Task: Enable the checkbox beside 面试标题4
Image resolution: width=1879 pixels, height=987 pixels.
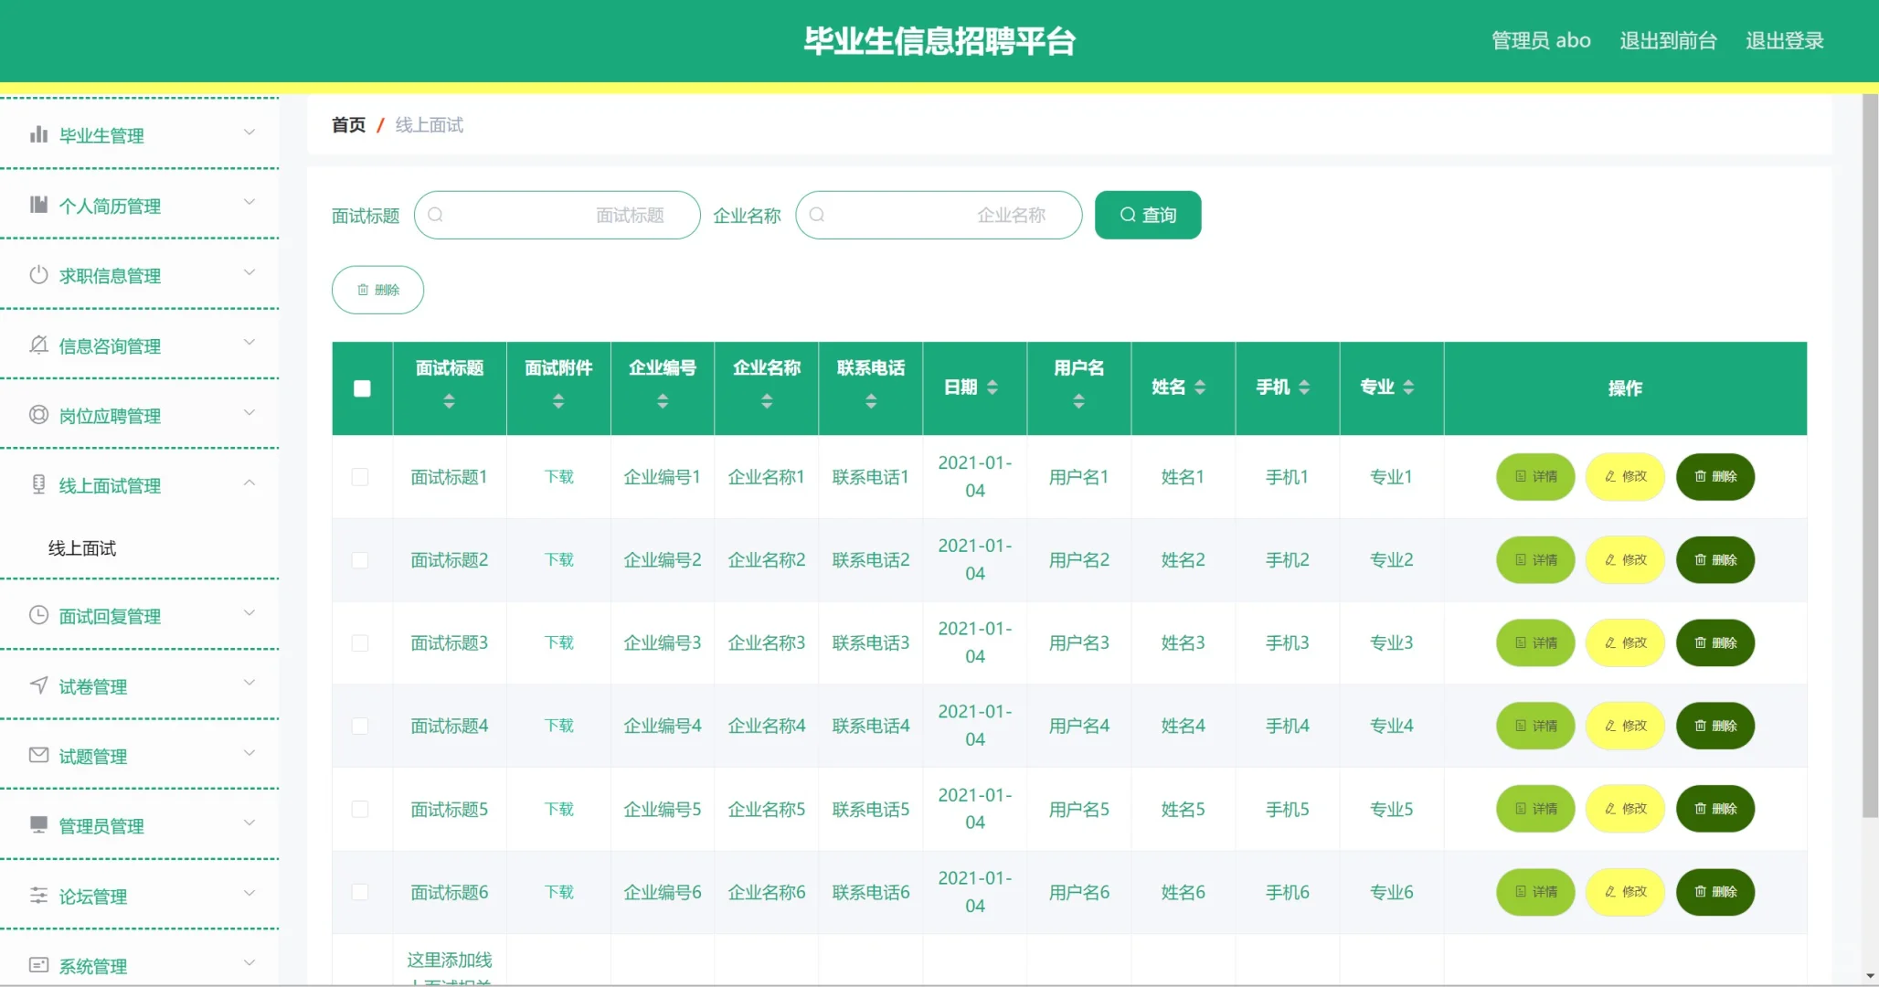Action: (x=362, y=726)
